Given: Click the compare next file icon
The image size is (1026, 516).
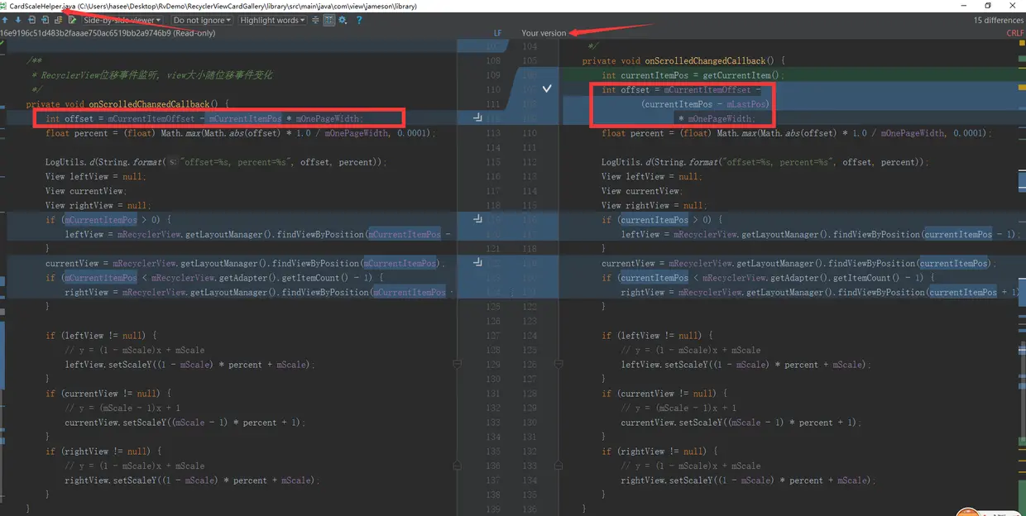Looking at the screenshot, I should point(45,20).
